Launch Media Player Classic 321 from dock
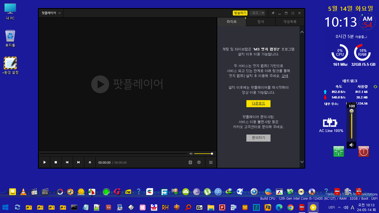379x213 pixels. 34,192
